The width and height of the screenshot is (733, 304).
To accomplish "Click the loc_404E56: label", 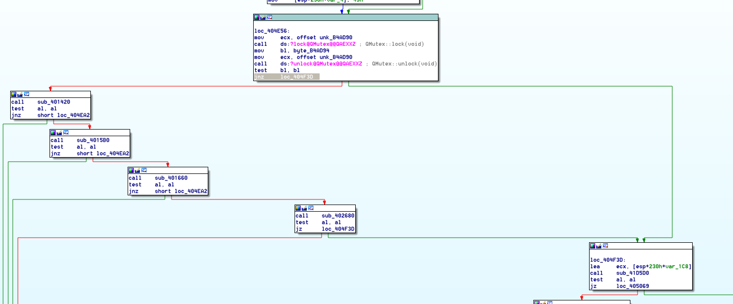I will (272, 31).
